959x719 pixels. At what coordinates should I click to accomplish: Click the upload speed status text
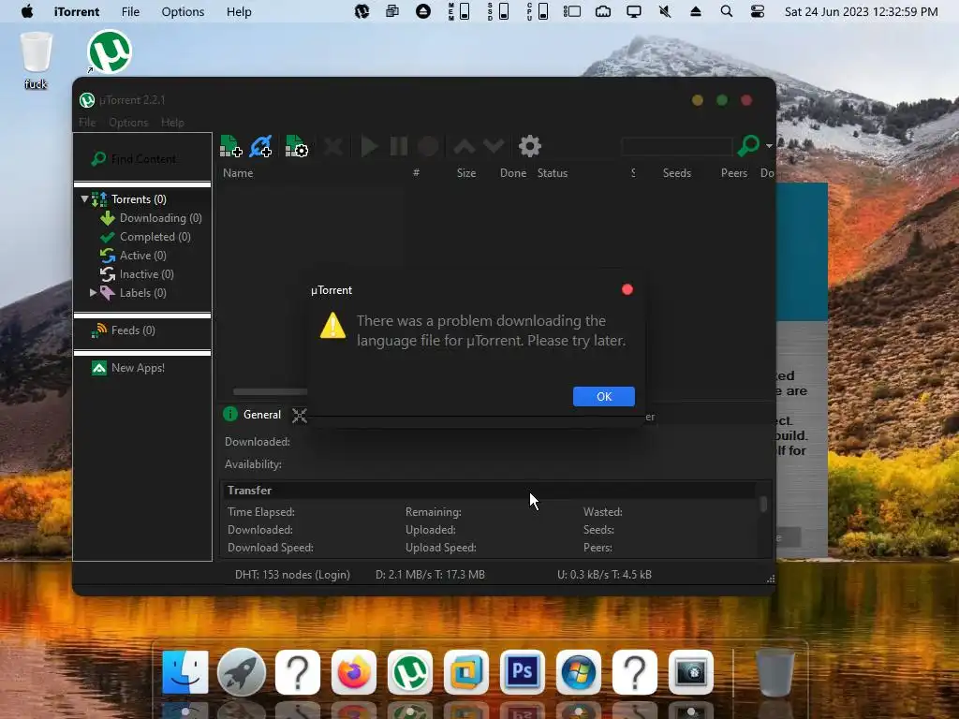click(x=604, y=575)
